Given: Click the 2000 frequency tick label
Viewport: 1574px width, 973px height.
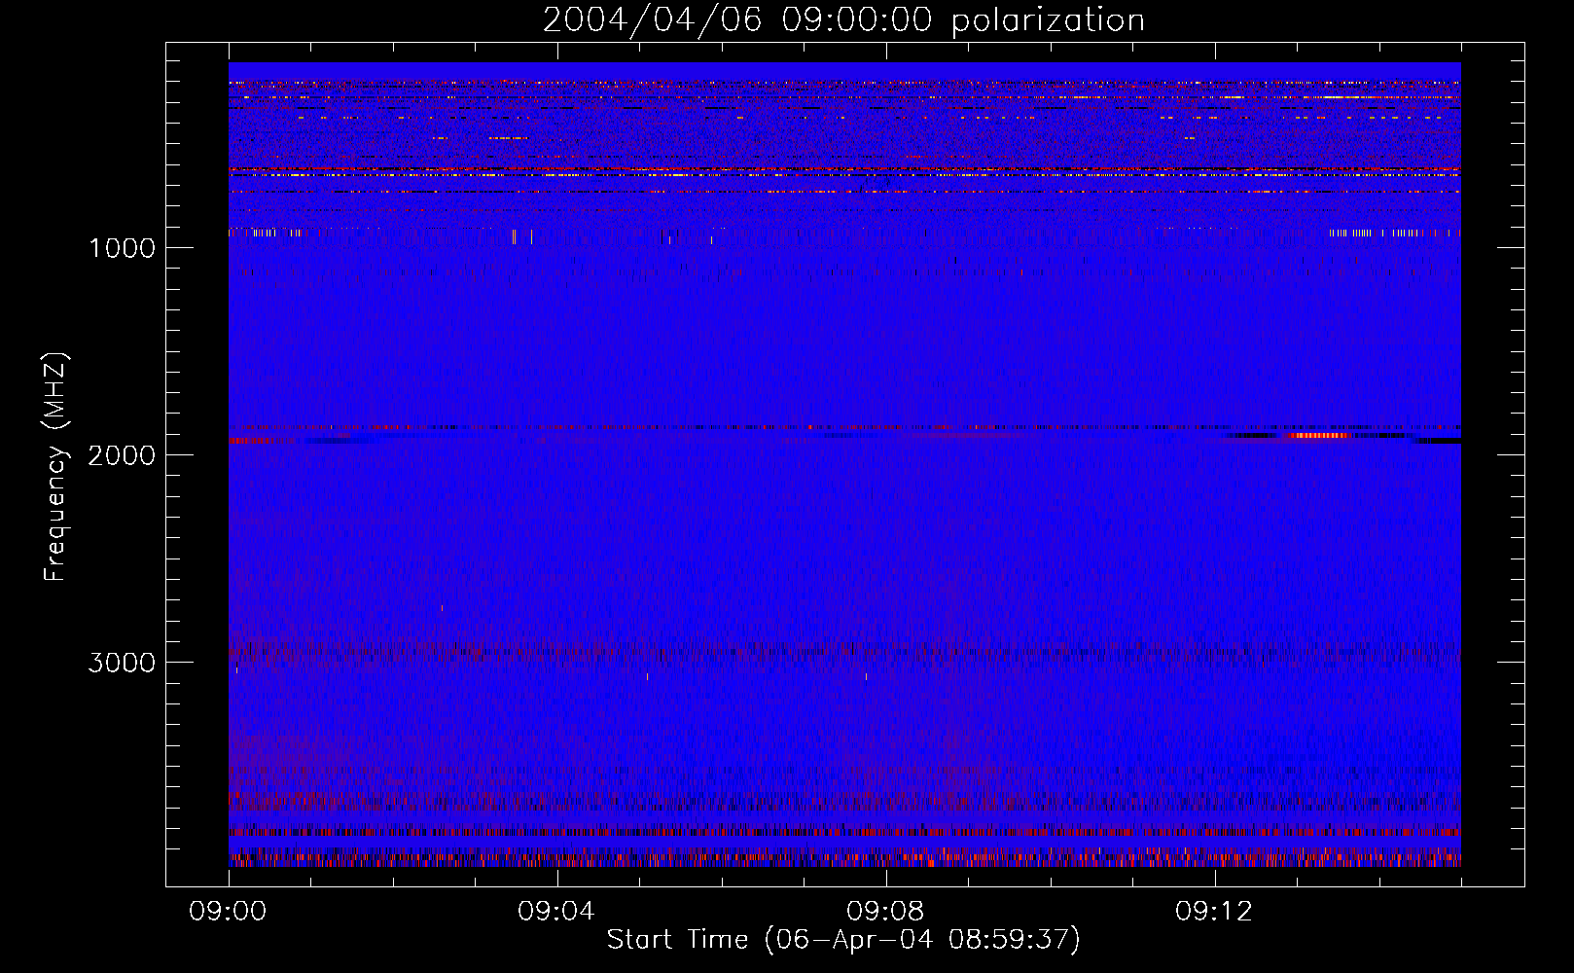Looking at the screenshot, I should [122, 455].
